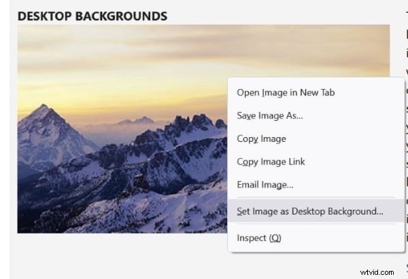Image resolution: width=408 pixels, height=279 pixels.
Task: Open Inspect (Q) from the menu
Action: (x=258, y=238)
